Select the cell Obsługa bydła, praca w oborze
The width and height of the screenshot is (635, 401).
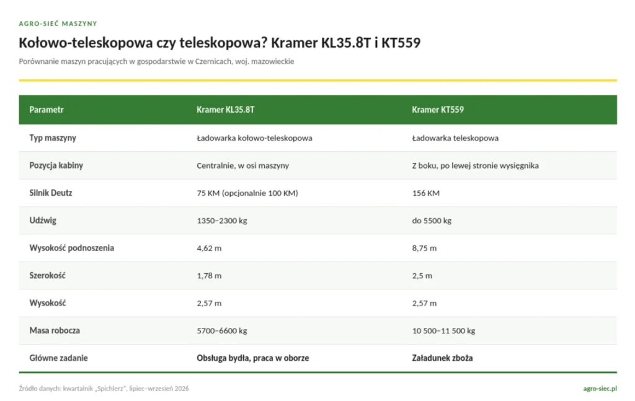click(253, 358)
